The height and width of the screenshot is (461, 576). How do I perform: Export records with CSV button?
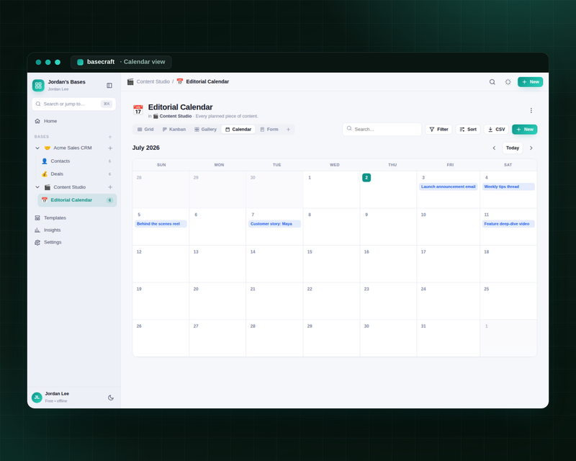pos(496,130)
